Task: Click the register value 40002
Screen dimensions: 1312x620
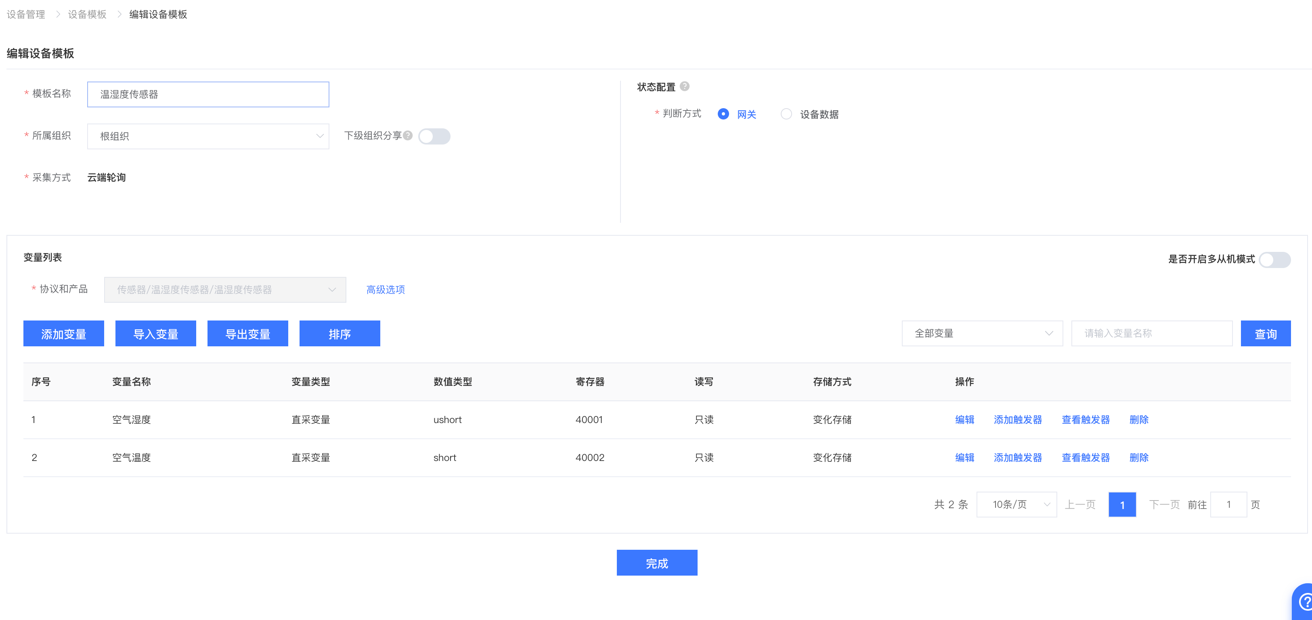Action: coord(590,457)
